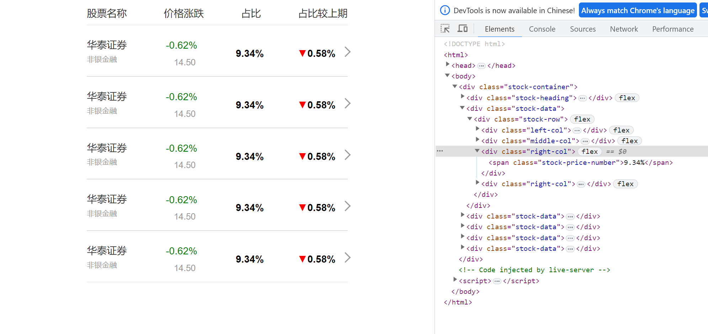Click the 价格涨跌 column header
This screenshot has width=708, height=334.
[184, 14]
